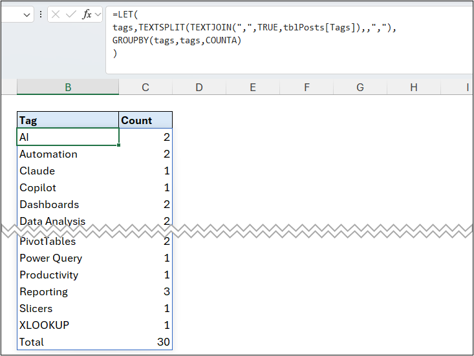
Task: Select the Total label cell
Action: pyautogui.click(x=68, y=342)
